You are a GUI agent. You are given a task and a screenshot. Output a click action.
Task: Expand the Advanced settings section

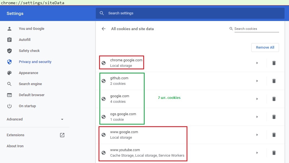(35, 119)
